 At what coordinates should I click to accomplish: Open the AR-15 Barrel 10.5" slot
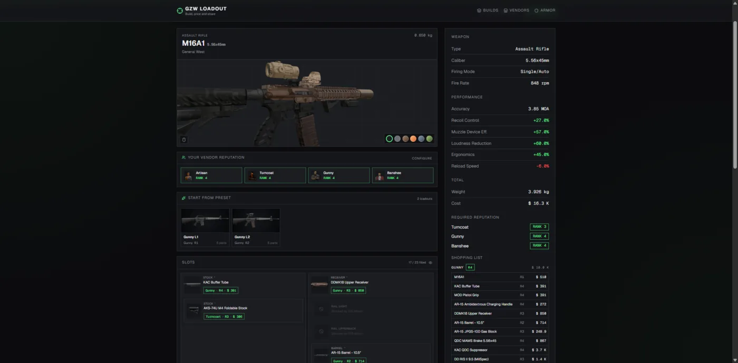point(371,354)
